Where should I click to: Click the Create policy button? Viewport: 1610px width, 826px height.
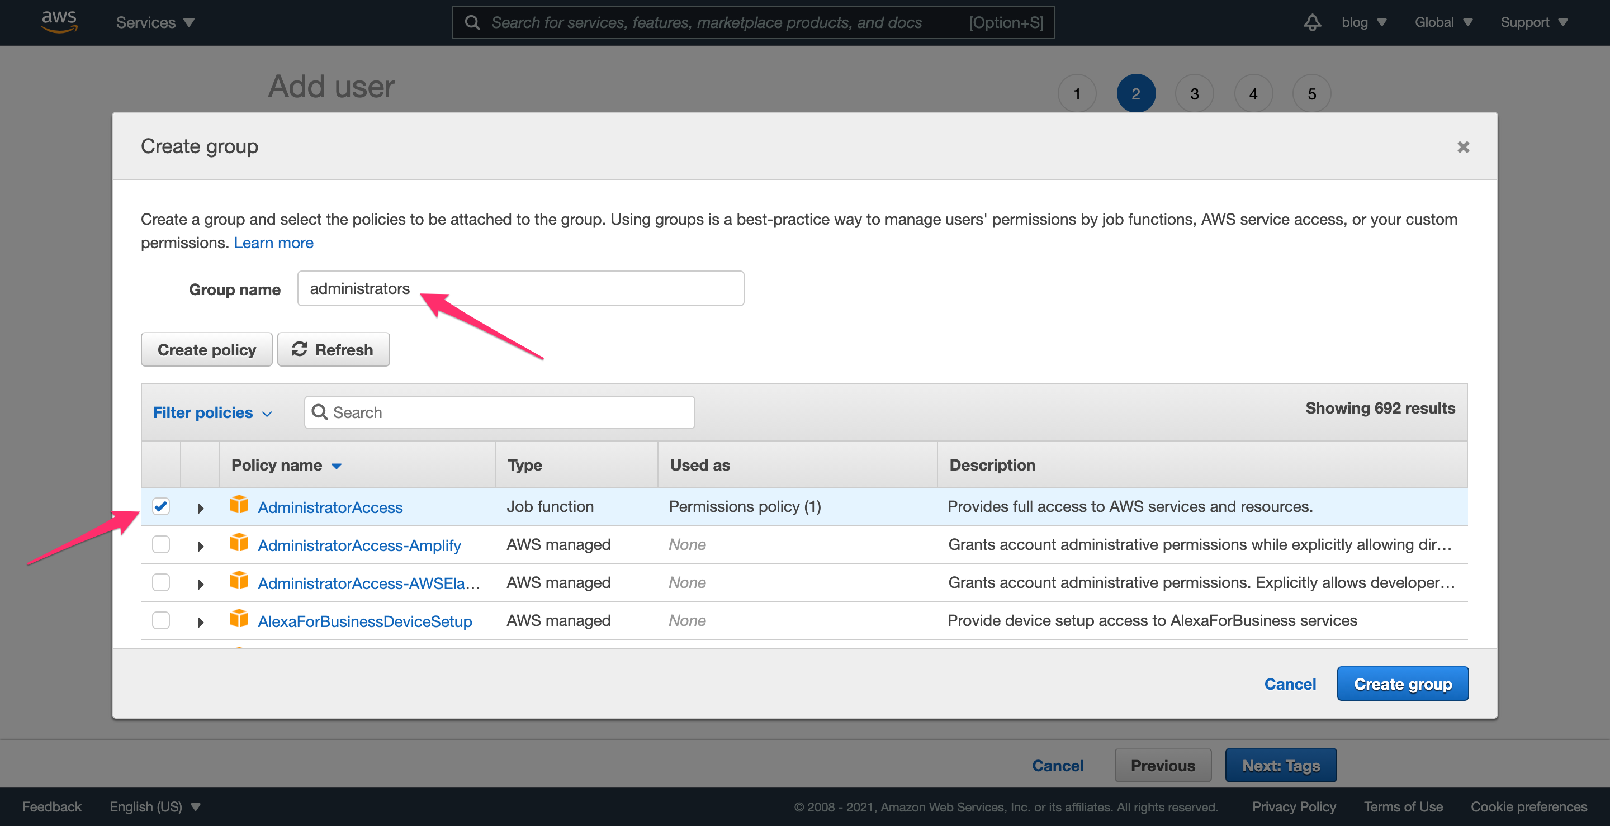206,349
